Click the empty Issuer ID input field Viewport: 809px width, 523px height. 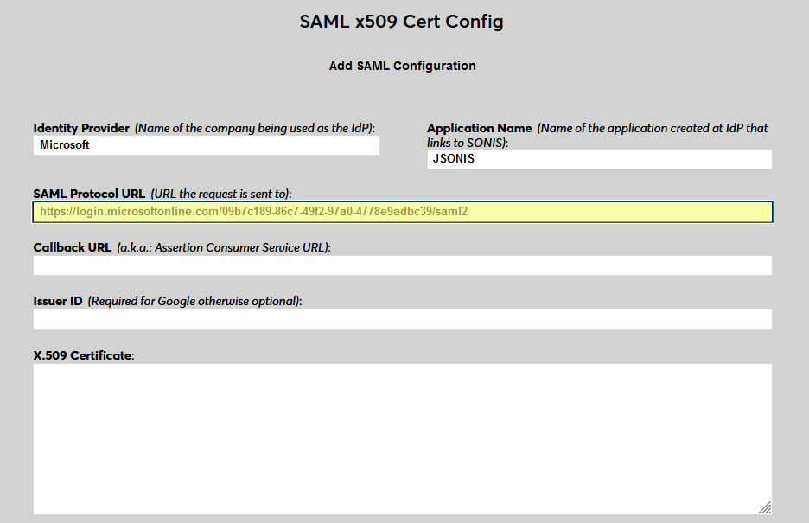[x=402, y=319]
